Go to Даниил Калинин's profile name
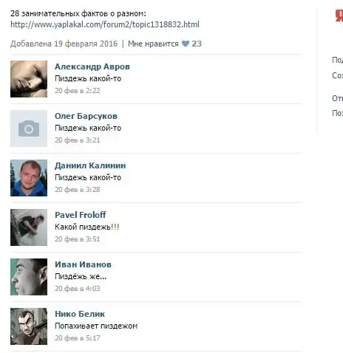 (90, 165)
